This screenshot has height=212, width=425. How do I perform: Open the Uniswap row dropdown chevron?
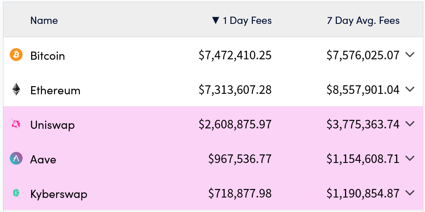(410, 124)
